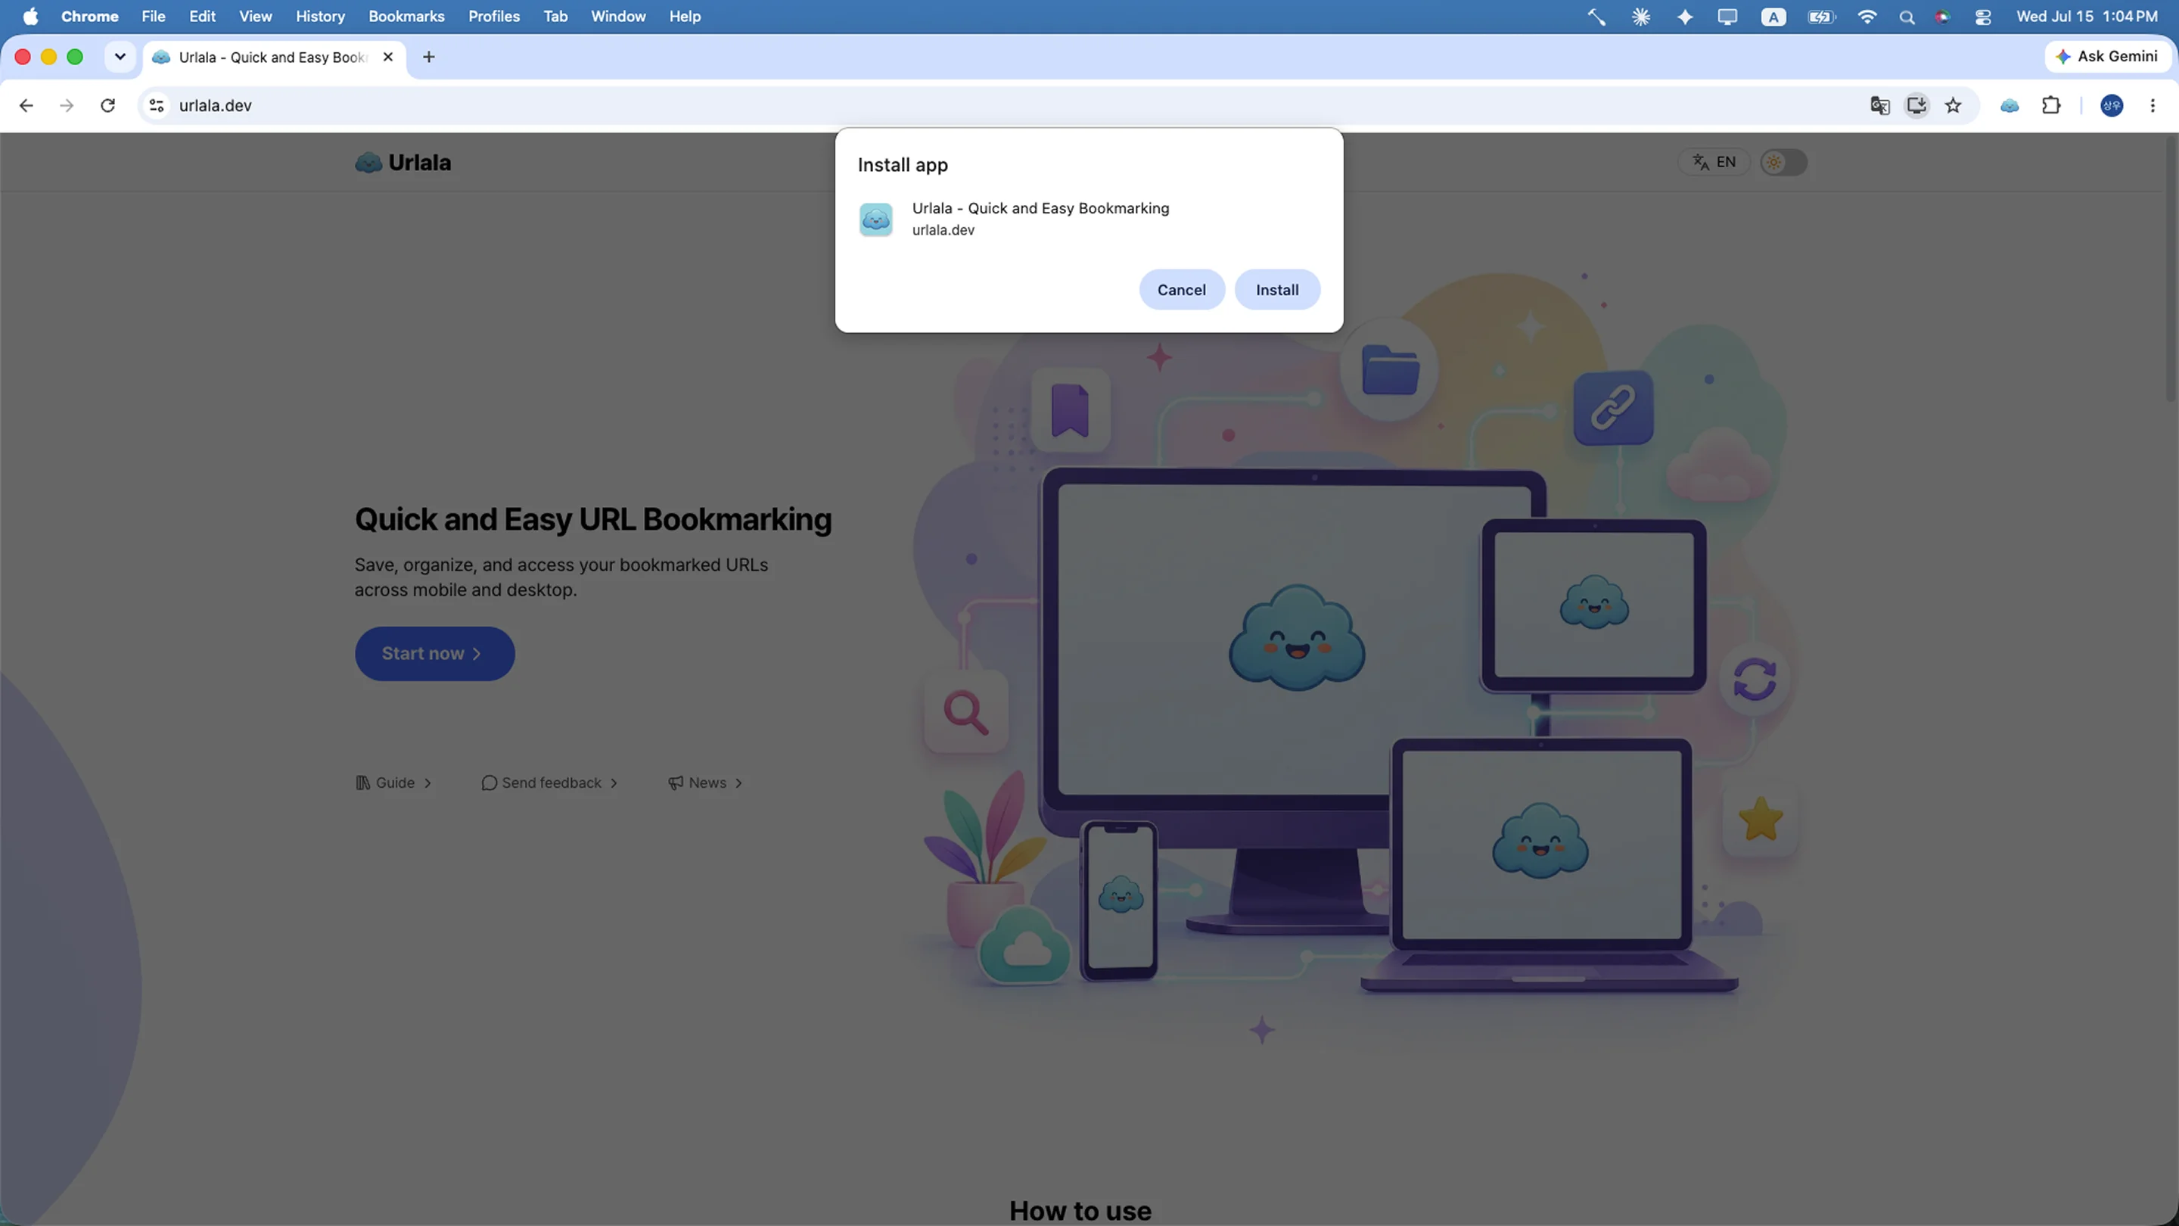This screenshot has height=1226, width=2179.
Task: Open site information icon in address bar
Action: click(x=157, y=105)
